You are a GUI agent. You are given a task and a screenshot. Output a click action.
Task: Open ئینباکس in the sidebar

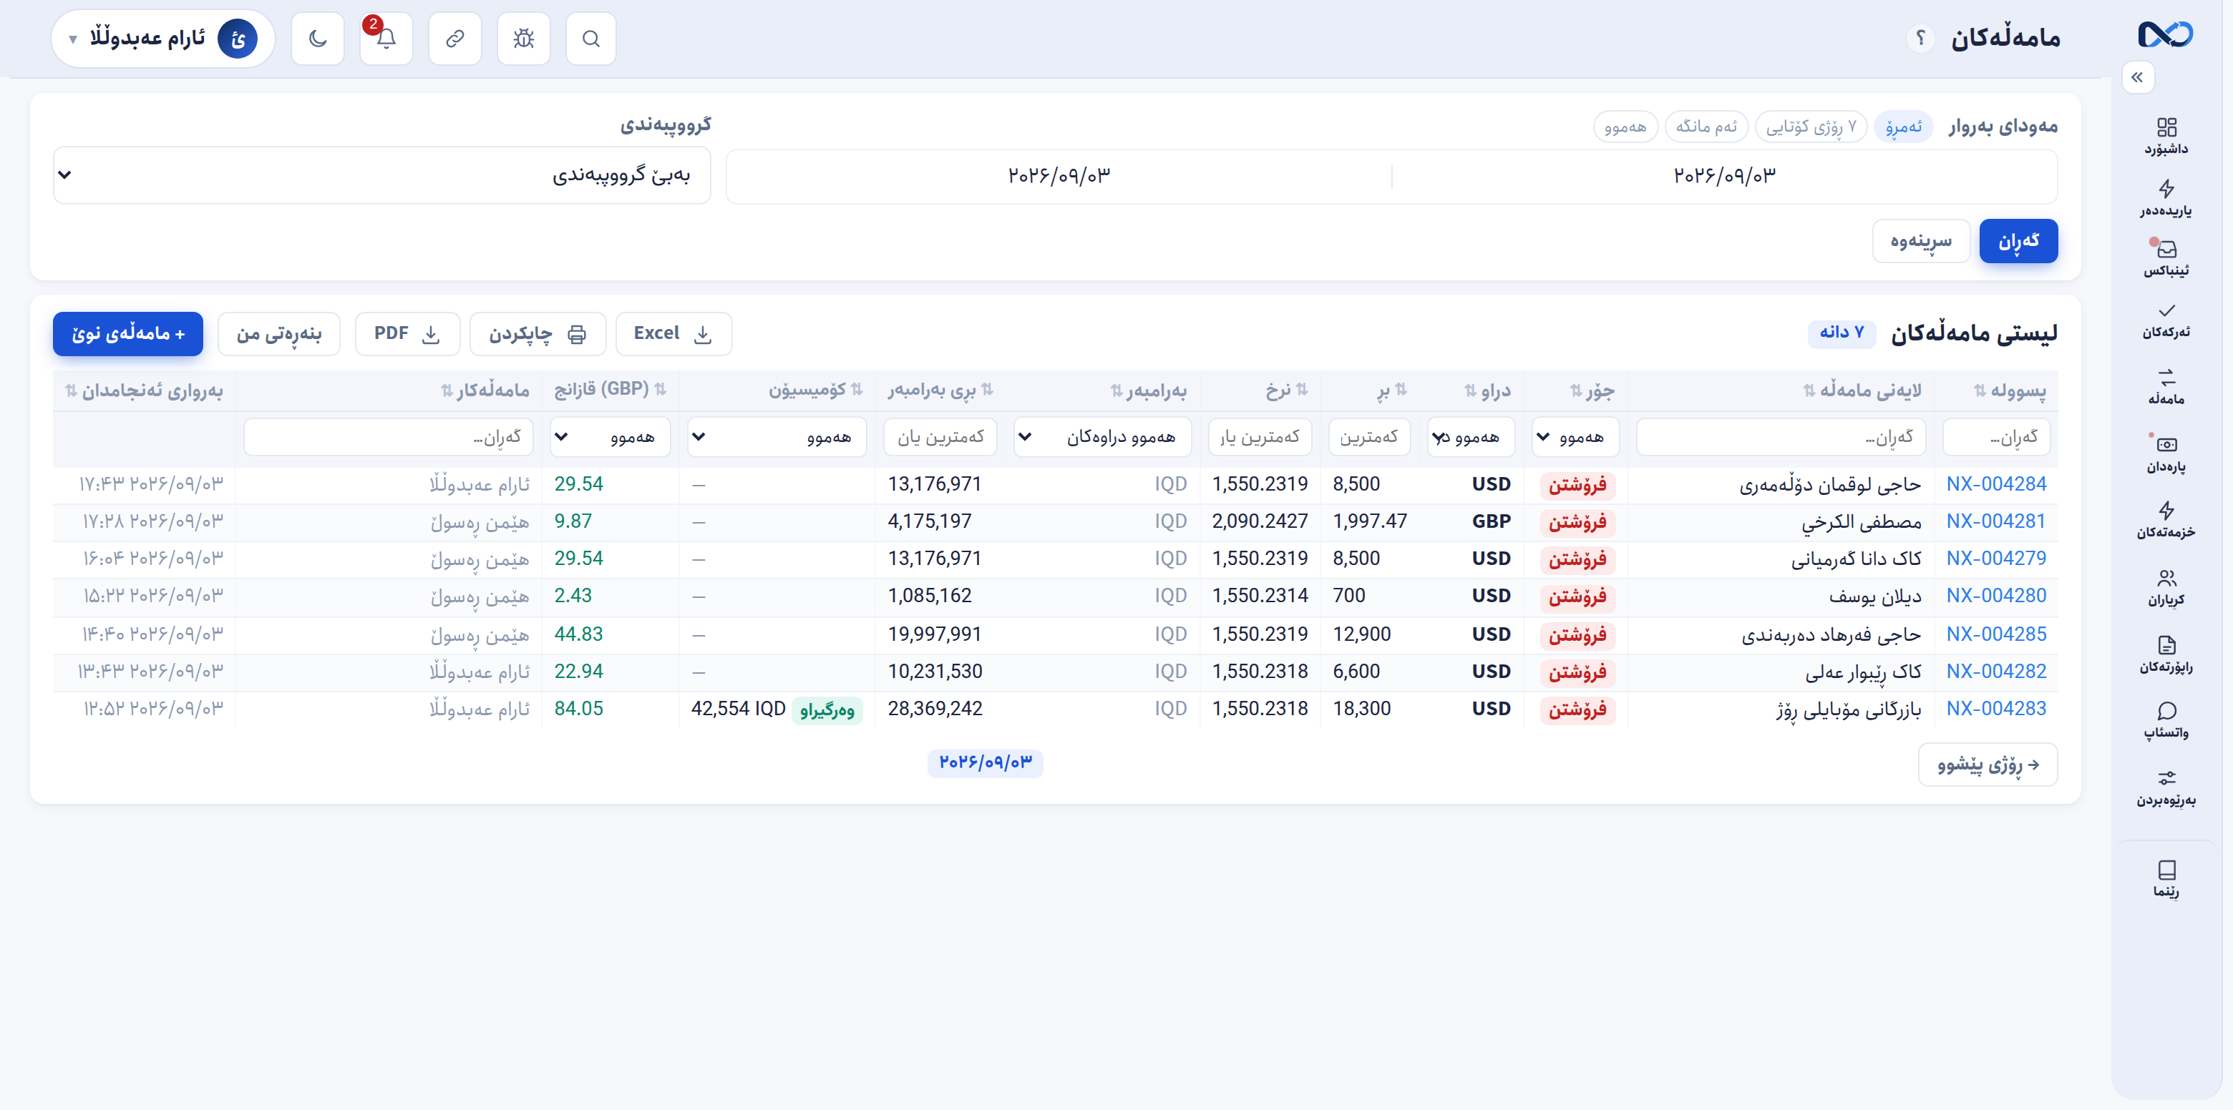[2166, 258]
